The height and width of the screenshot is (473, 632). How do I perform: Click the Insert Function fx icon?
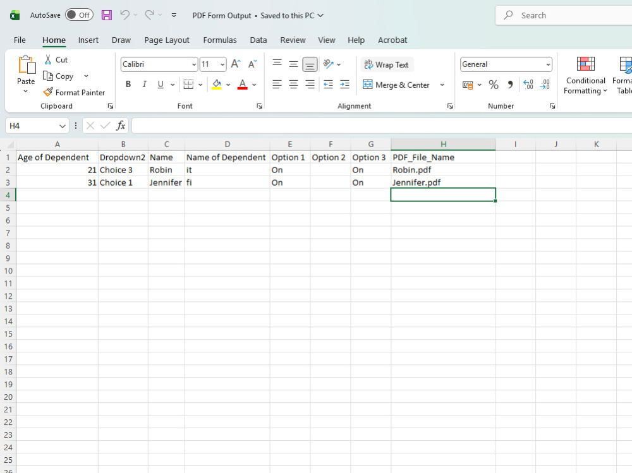point(121,126)
